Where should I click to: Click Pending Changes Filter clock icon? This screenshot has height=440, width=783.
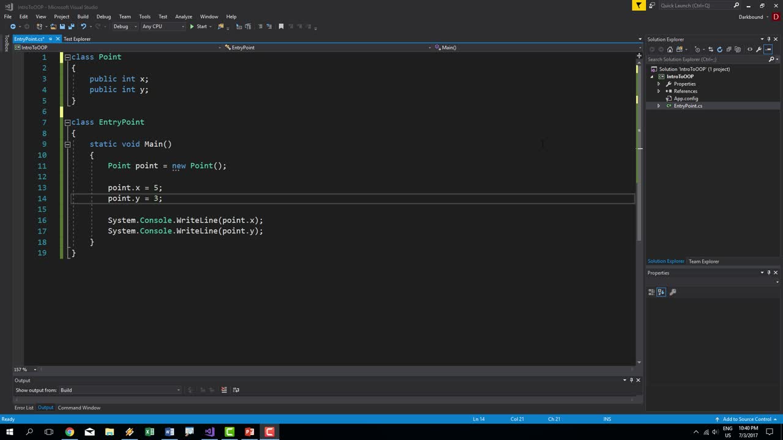(697, 50)
